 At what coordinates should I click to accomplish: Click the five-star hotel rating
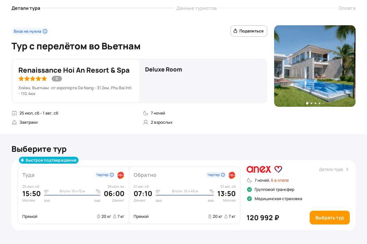coord(33,79)
